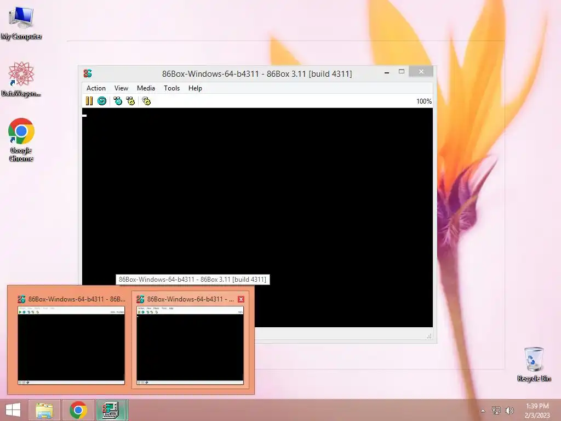
Task: Open the View menu
Action: (121, 88)
